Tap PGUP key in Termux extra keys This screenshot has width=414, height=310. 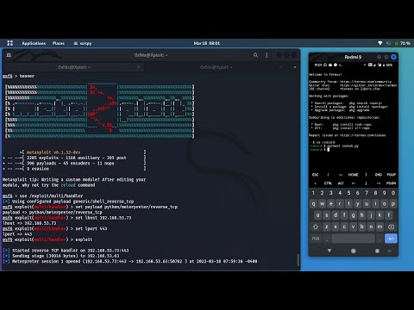pos(392,175)
